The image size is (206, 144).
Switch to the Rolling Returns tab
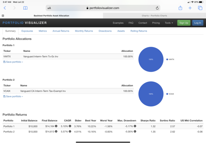click(x=139, y=31)
